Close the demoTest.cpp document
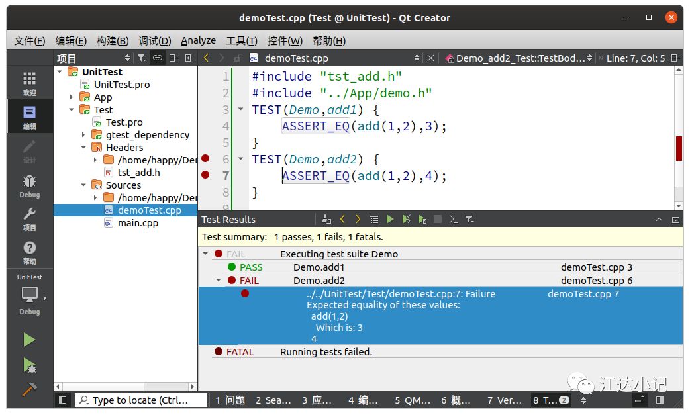Viewport: 690px width, 415px height. point(431,58)
